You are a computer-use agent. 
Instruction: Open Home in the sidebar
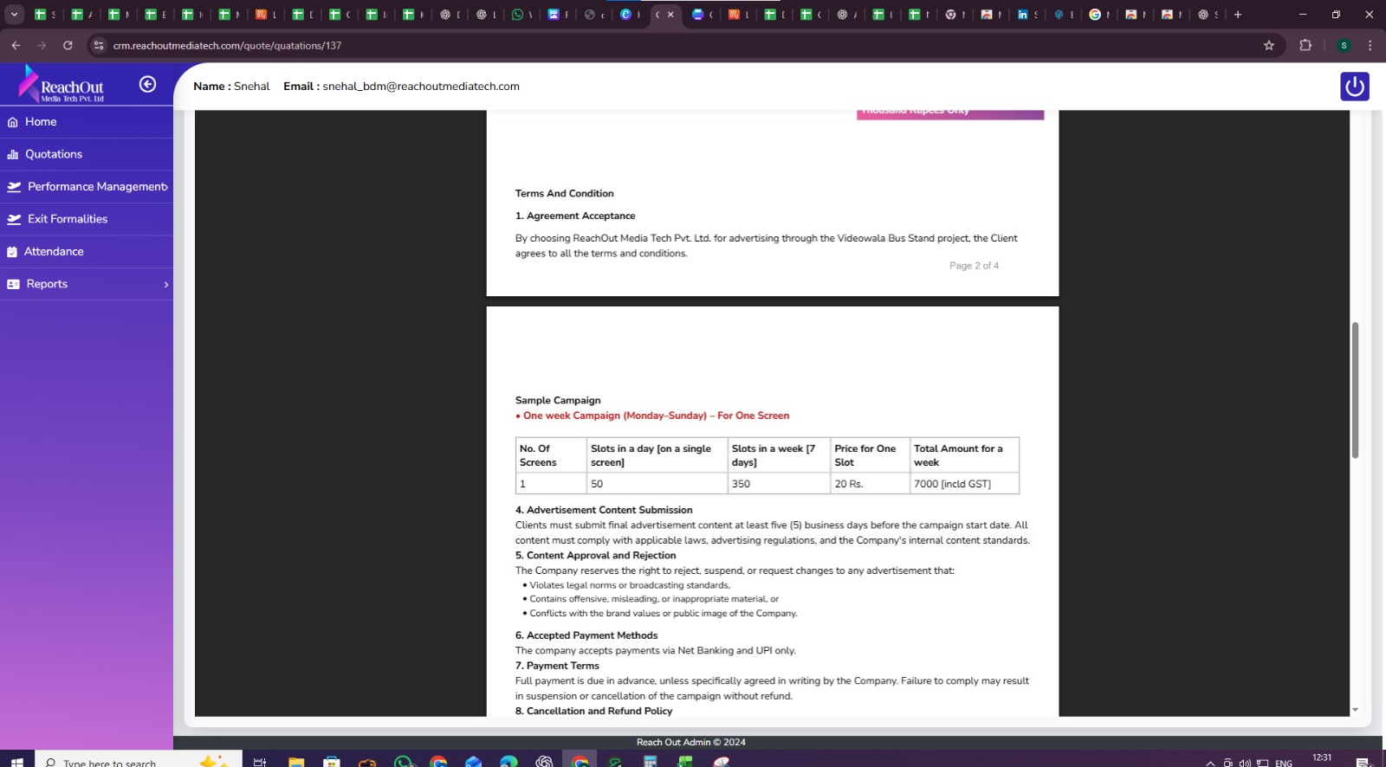pos(41,122)
